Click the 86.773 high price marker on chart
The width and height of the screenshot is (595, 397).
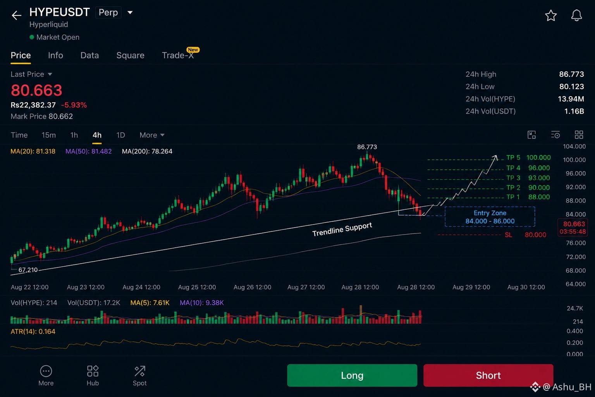(367, 147)
